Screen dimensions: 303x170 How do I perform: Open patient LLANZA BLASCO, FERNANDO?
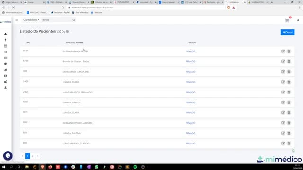click(78, 93)
